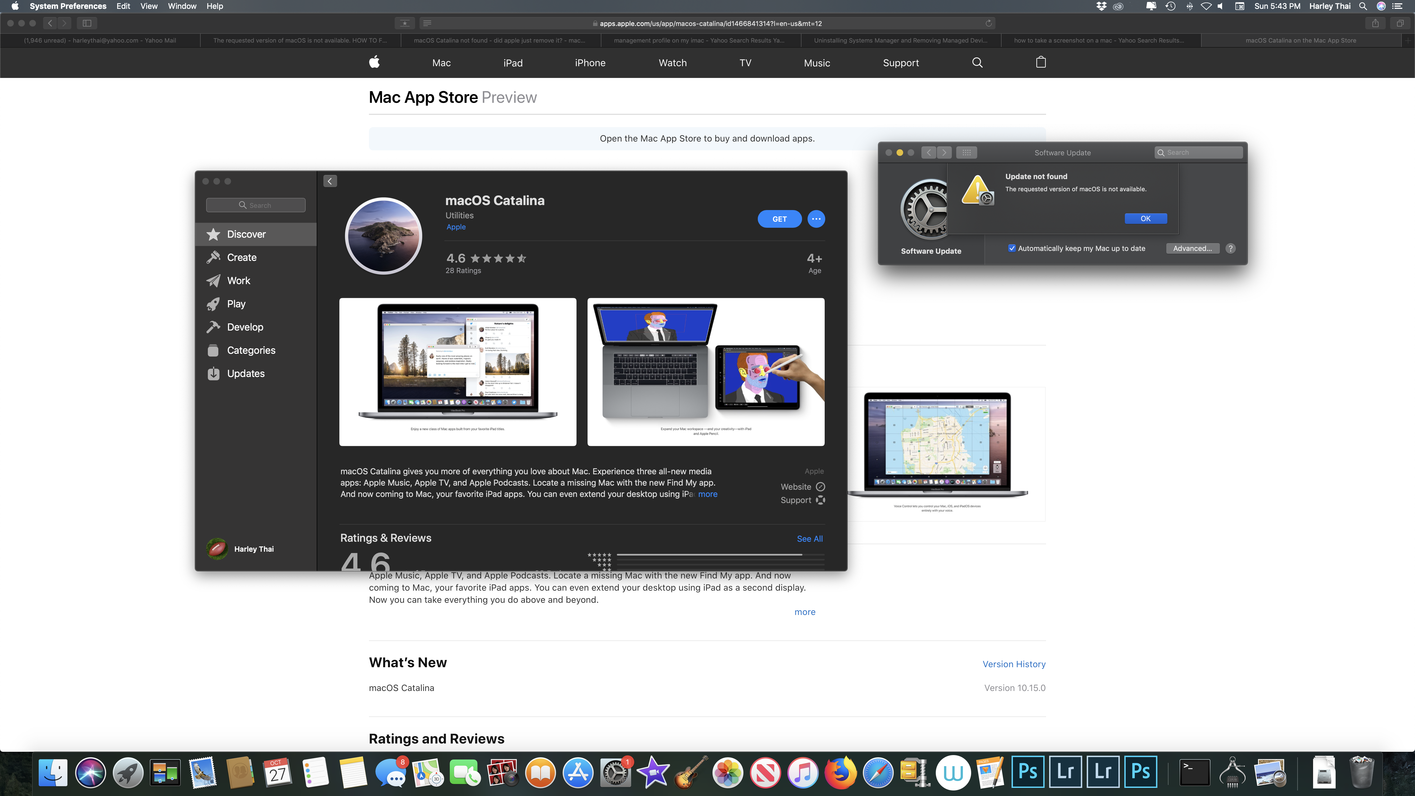This screenshot has height=796, width=1415.
Task: Click the blue ellipsis more-options button
Action: (x=816, y=219)
